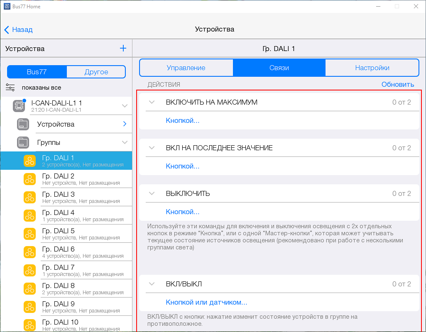Collapse ВКЛ НА ПОСЛЕДНЕЕ ЗНАЧЕНИЕ chevron

tap(152, 148)
